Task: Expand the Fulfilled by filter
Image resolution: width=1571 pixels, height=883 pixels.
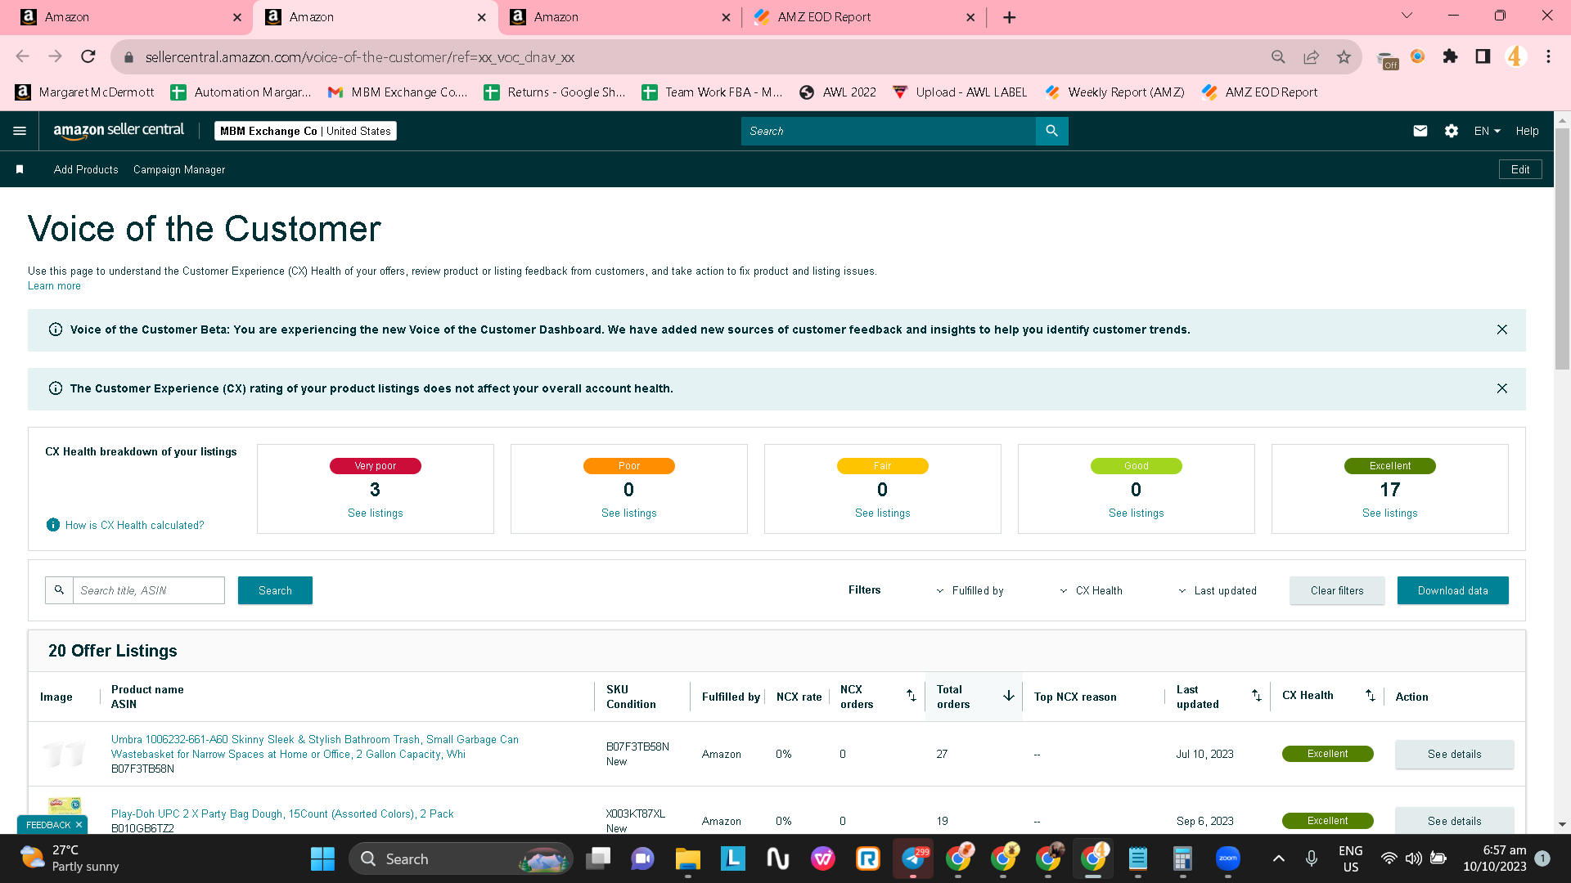Action: [x=970, y=590]
